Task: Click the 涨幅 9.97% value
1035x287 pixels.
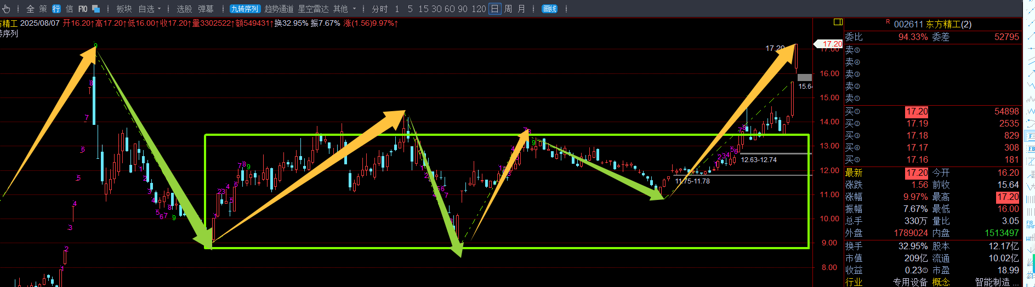Action: (x=915, y=197)
